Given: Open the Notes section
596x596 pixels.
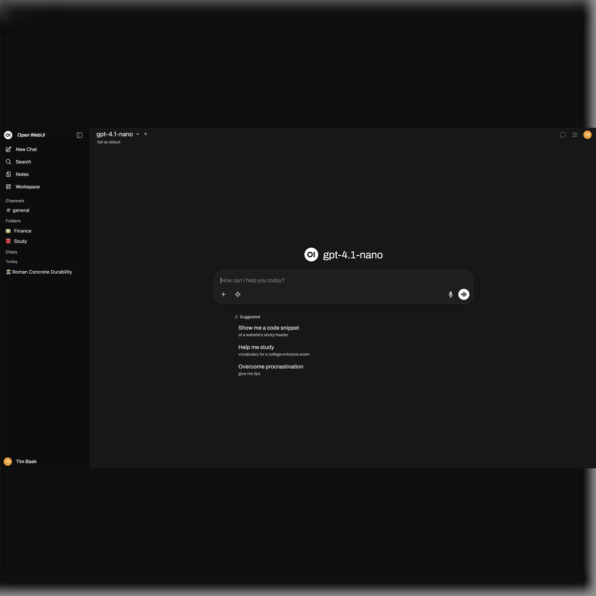Looking at the screenshot, I should (x=45, y=174).
